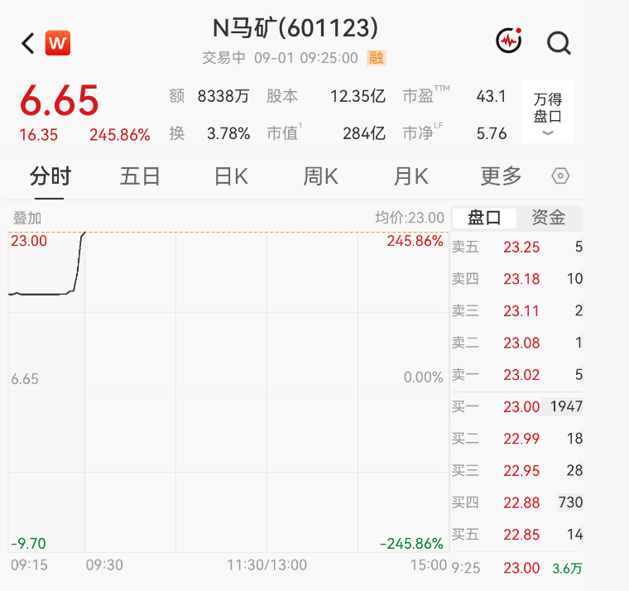Open the heartbeat pulse alert icon
This screenshot has width=629, height=591.
(509, 41)
